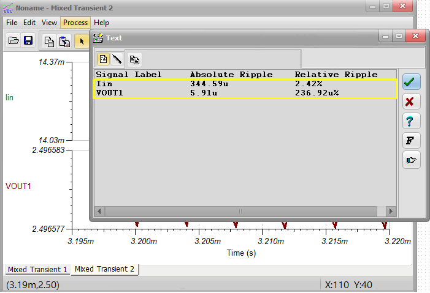Open the Process menu

[75, 23]
